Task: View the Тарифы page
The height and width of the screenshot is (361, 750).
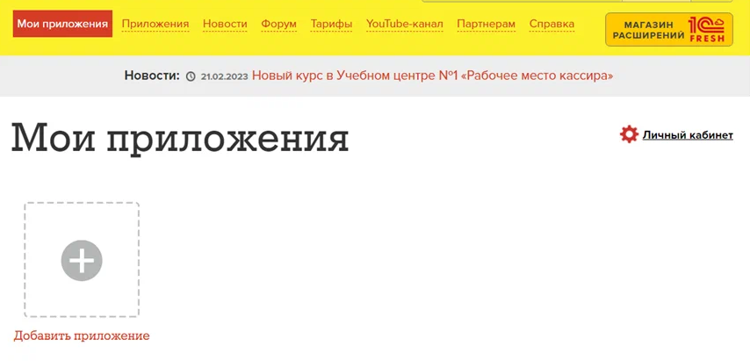Action: 331,24
